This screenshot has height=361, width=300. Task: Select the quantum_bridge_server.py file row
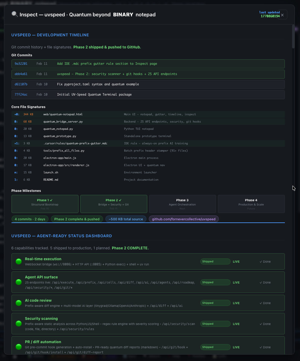tap(148, 122)
